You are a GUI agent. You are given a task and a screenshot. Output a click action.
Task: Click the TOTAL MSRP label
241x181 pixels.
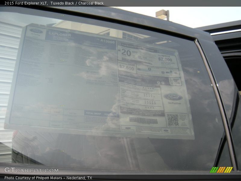[93, 113]
